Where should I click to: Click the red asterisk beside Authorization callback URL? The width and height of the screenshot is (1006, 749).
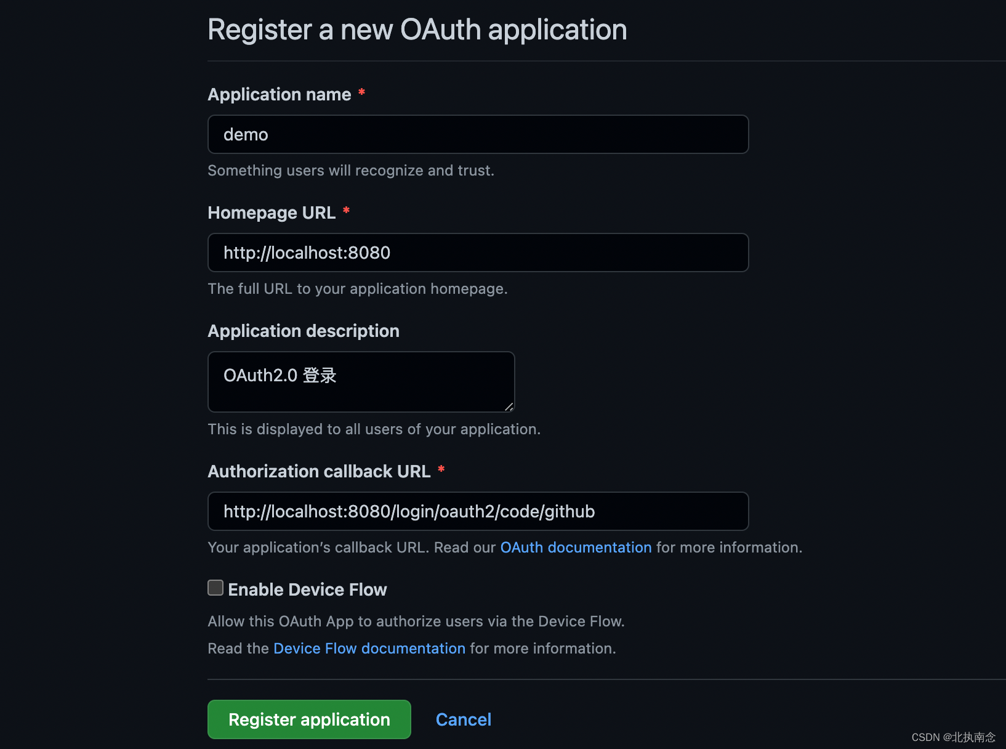(x=441, y=469)
